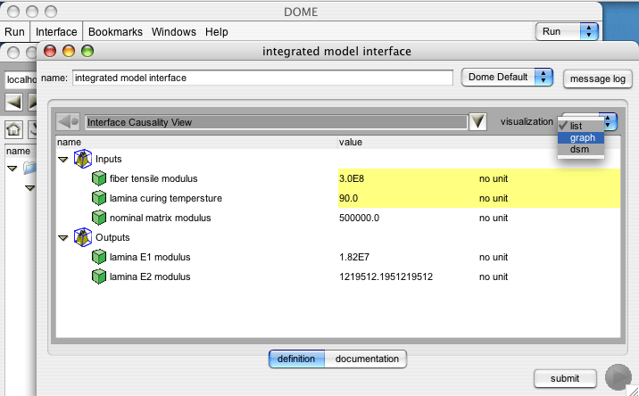The image size is (639, 396).
Task: Collapse the top tree node in background window
Action: 12,169
